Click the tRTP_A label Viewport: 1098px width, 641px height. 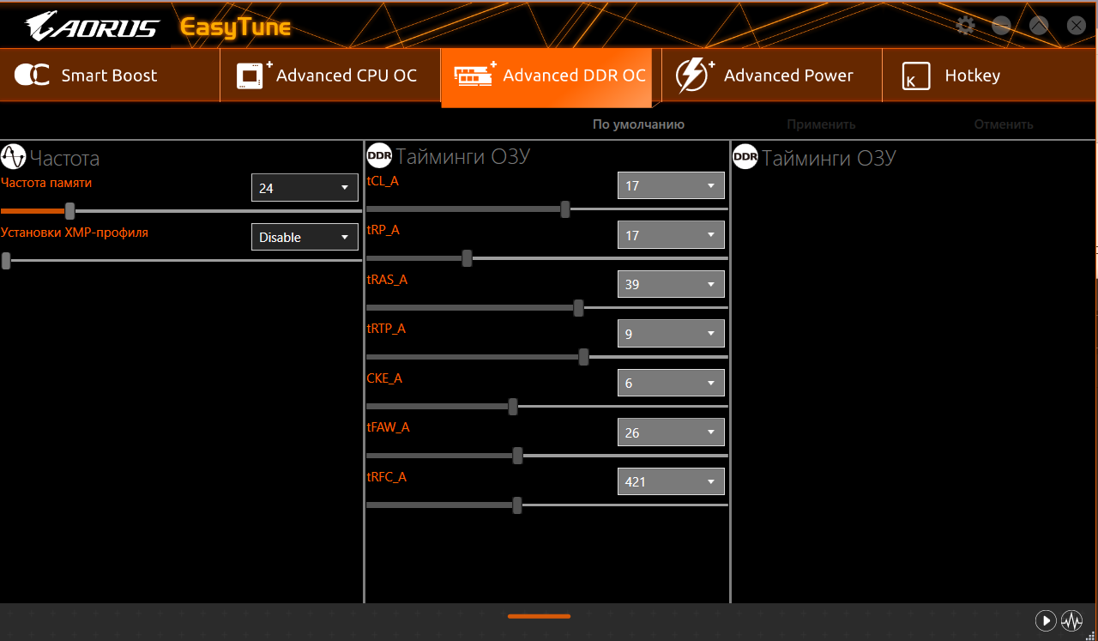(386, 329)
